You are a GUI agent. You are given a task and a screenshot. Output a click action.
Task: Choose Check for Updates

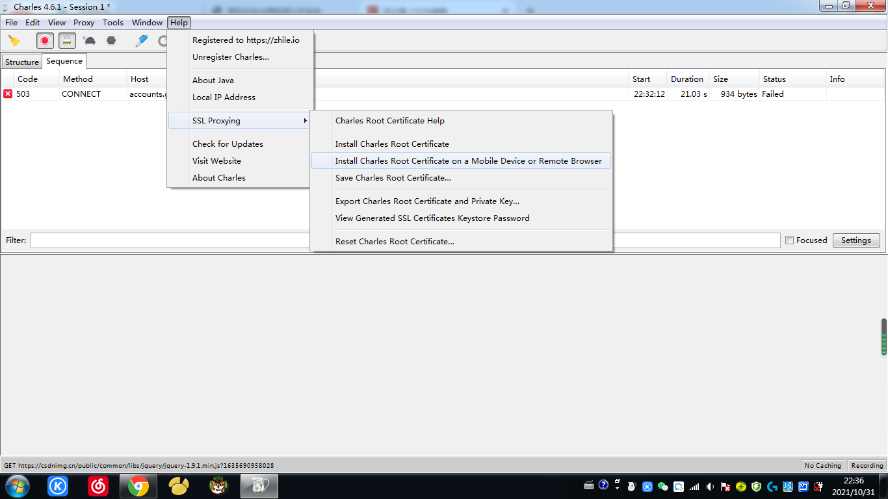click(239, 144)
